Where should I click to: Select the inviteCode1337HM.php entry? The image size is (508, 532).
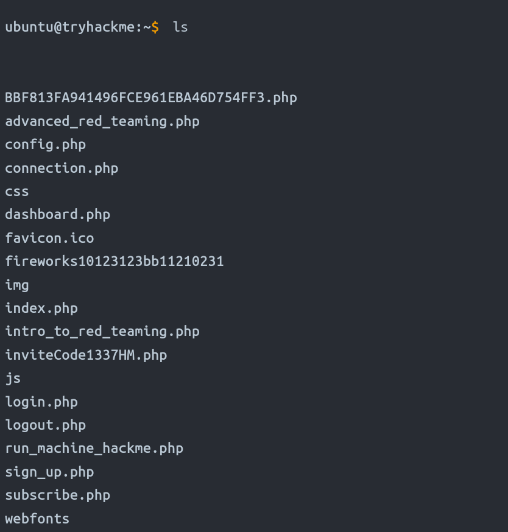tap(86, 355)
